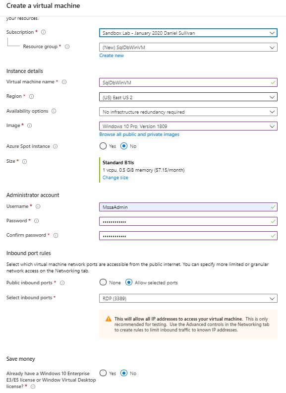
Task: Show info for Availability options
Action: pyautogui.click(x=54, y=111)
